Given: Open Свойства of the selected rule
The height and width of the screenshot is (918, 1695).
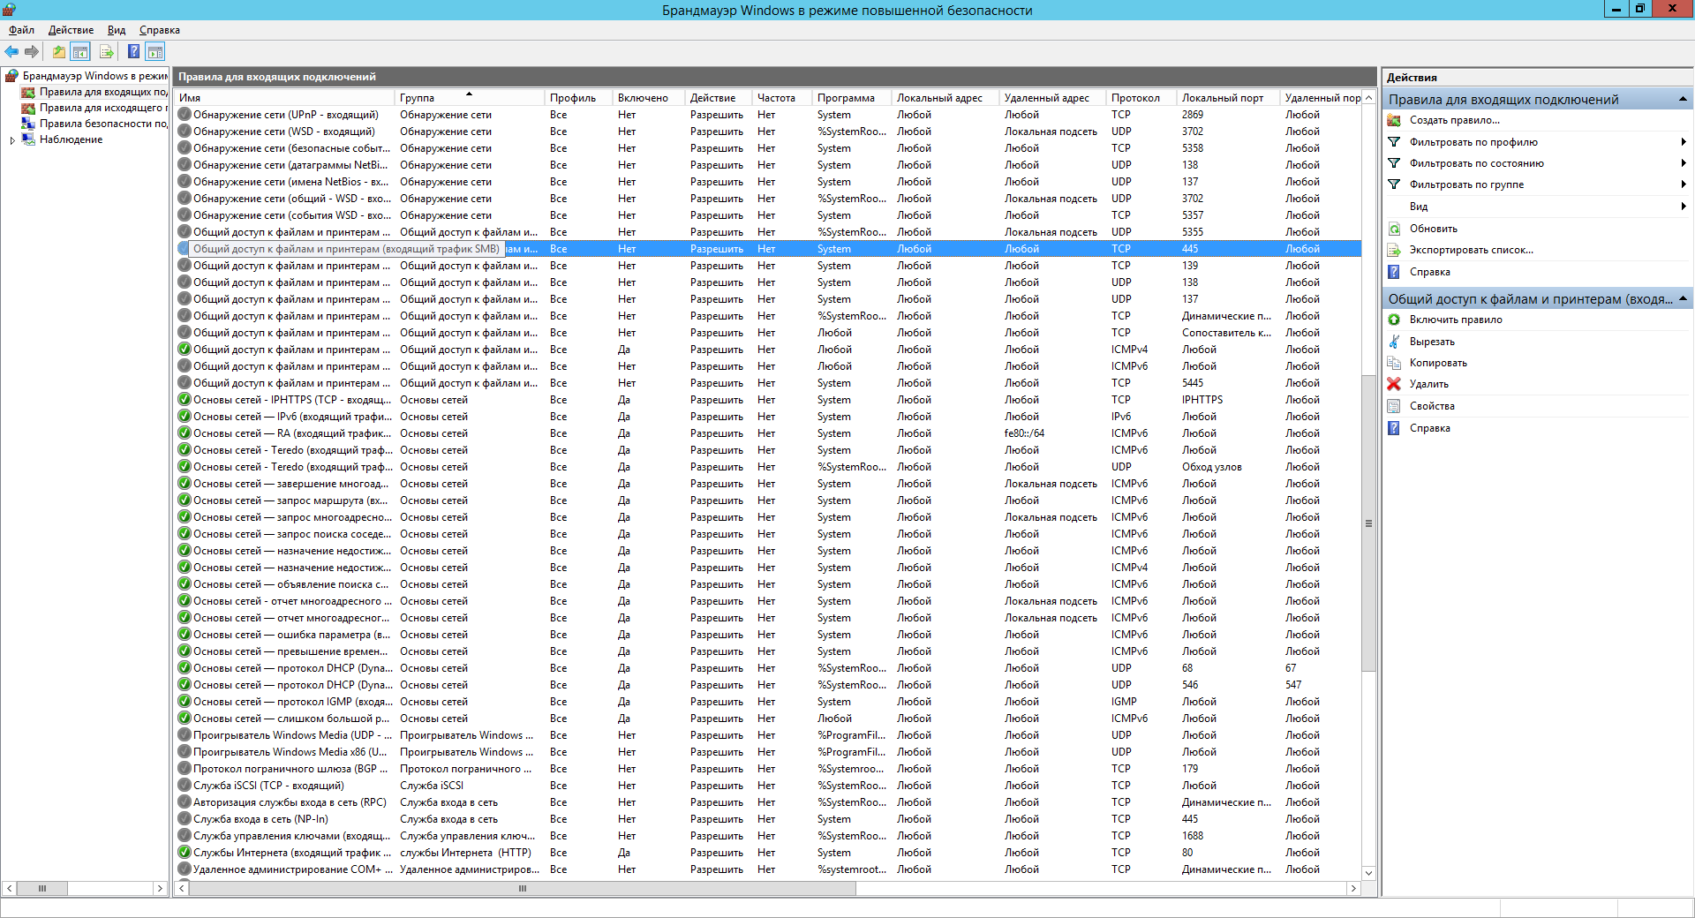Looking at the screenshot, I should pyautogui.click(x=1432, y=406).
